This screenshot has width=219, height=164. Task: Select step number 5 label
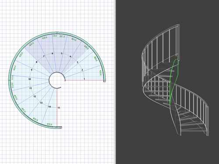pyautogui.click(x=62, y=53)
